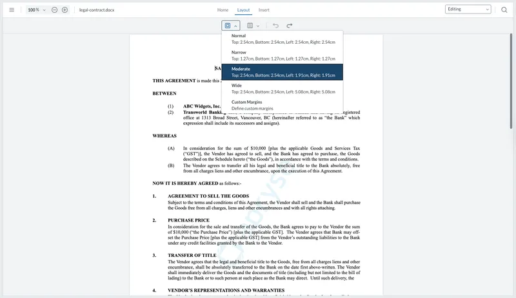Switch to the Insert tab

tap(264, 10)
